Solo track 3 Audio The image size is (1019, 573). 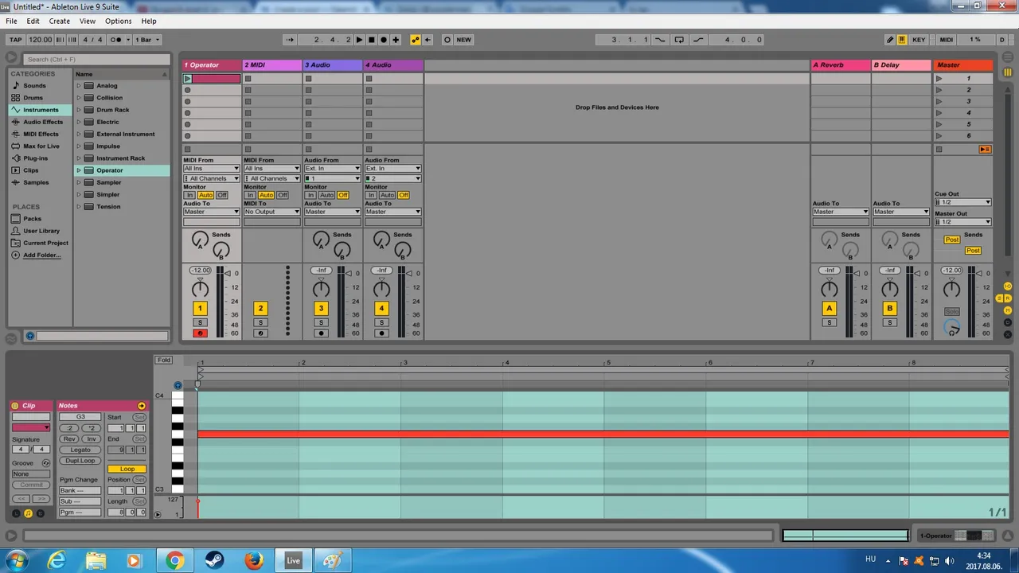coord(321,322)
